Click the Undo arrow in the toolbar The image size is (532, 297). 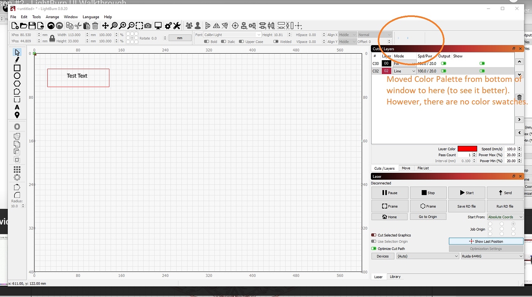51,25
